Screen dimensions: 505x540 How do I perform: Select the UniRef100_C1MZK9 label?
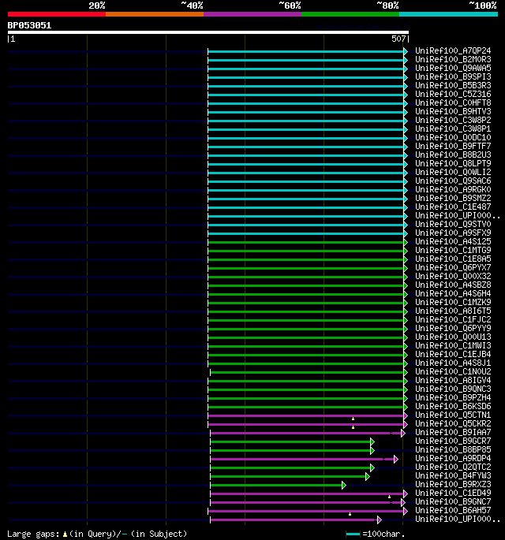click(453, 302)
